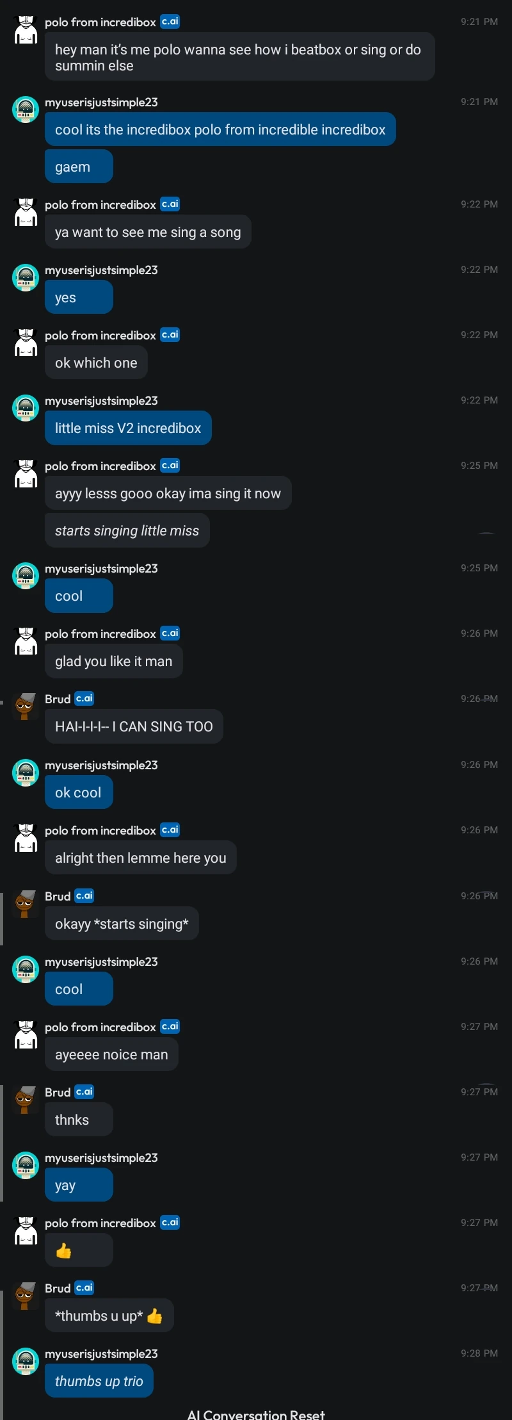
Task: Select the username Brud
Action: pyautogui.click(x=58, y=698)
